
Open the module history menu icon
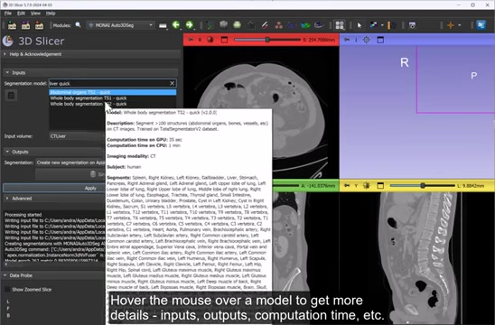(x=163, y=25)
